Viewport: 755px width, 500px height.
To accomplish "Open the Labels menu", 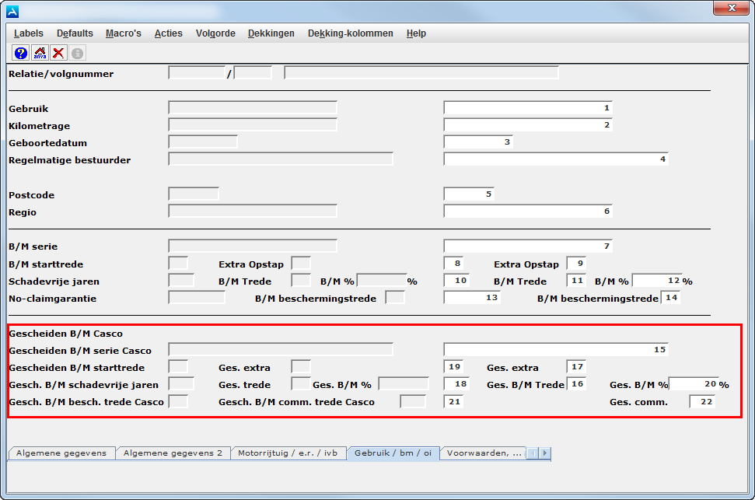I will (29, 33).
